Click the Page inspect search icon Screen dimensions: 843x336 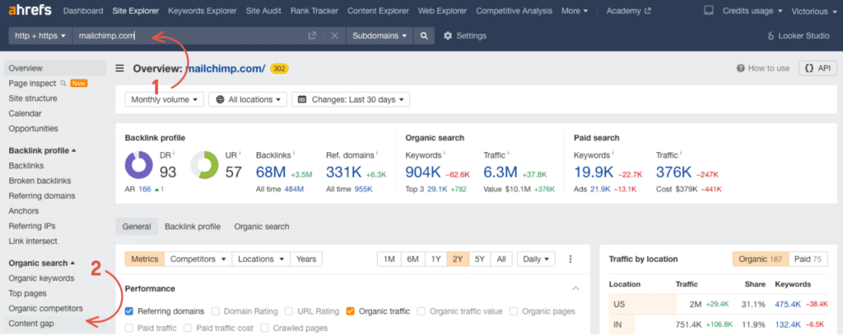click(63, 83)
